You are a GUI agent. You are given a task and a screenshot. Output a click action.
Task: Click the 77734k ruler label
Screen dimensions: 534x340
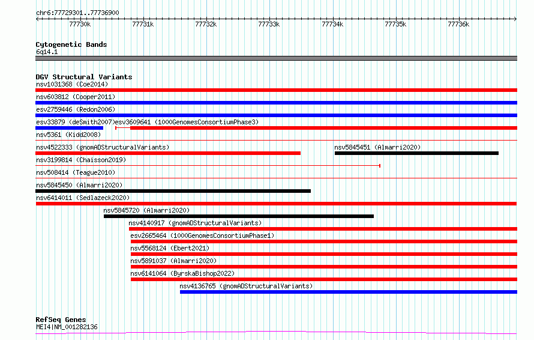click(x=333, y=24)
